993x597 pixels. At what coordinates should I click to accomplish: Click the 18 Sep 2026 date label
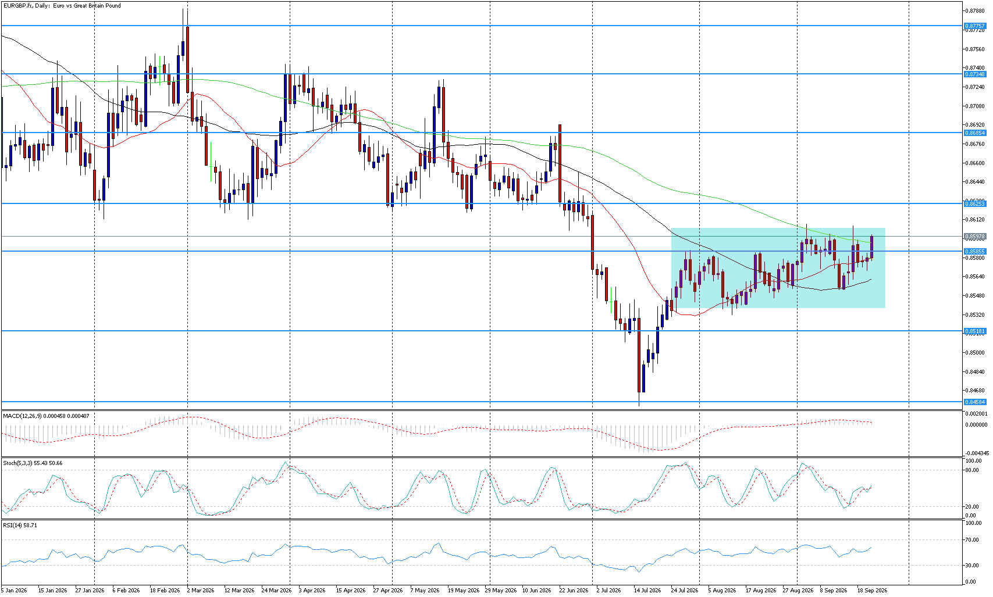873,590
